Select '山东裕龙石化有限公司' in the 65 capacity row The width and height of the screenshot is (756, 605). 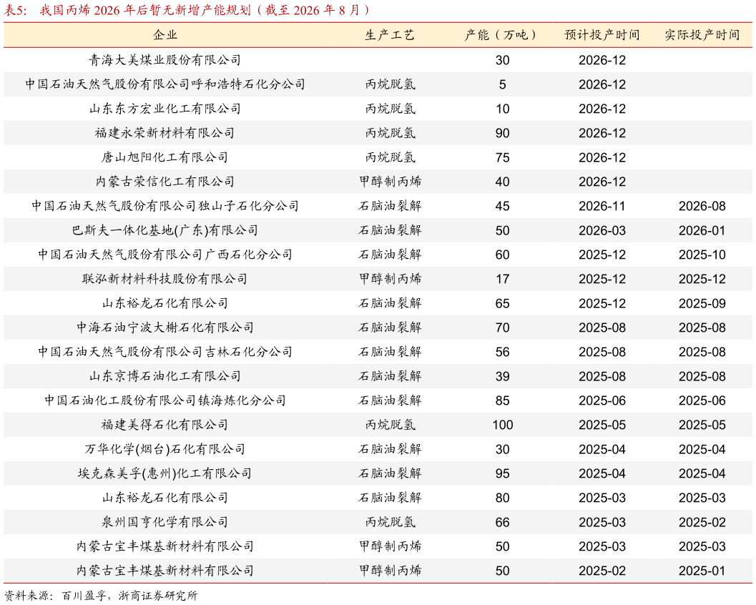165,303
